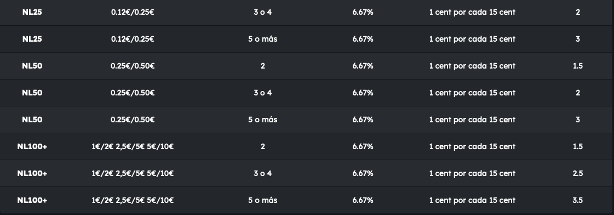Click the 0.12€/0.25€ blinds in NL25 '5 o más' row
The image size is (614, 215).
pyautogui.click(x=133, y=39)
